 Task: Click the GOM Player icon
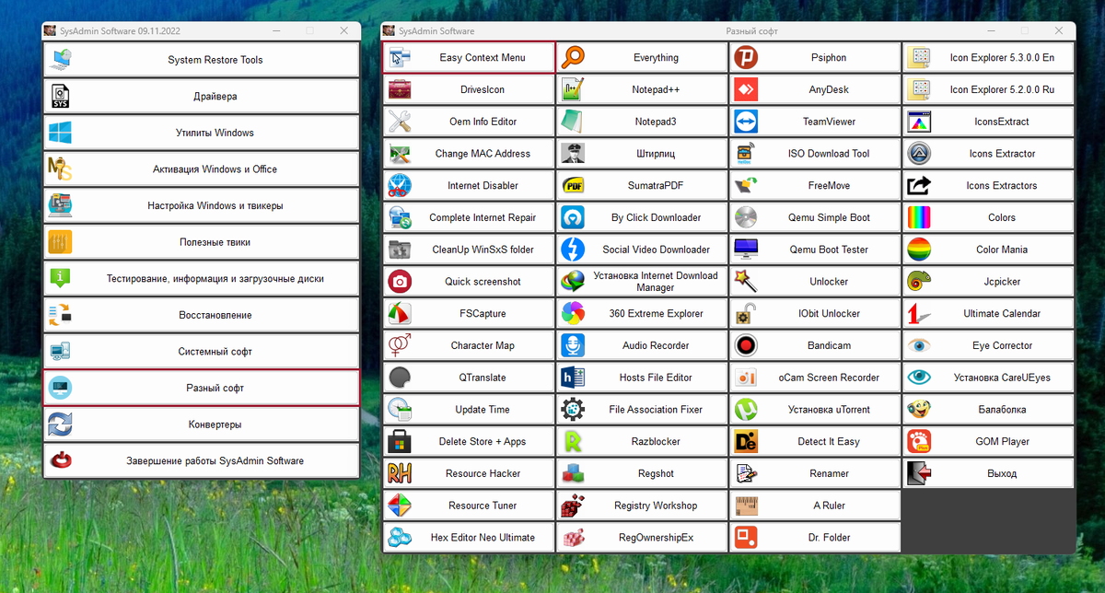(x=919, y=441)
